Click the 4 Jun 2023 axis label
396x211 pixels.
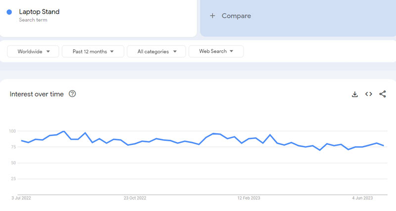pos(362,198)
